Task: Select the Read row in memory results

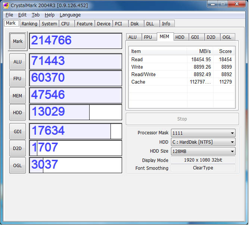Action: 181,59
